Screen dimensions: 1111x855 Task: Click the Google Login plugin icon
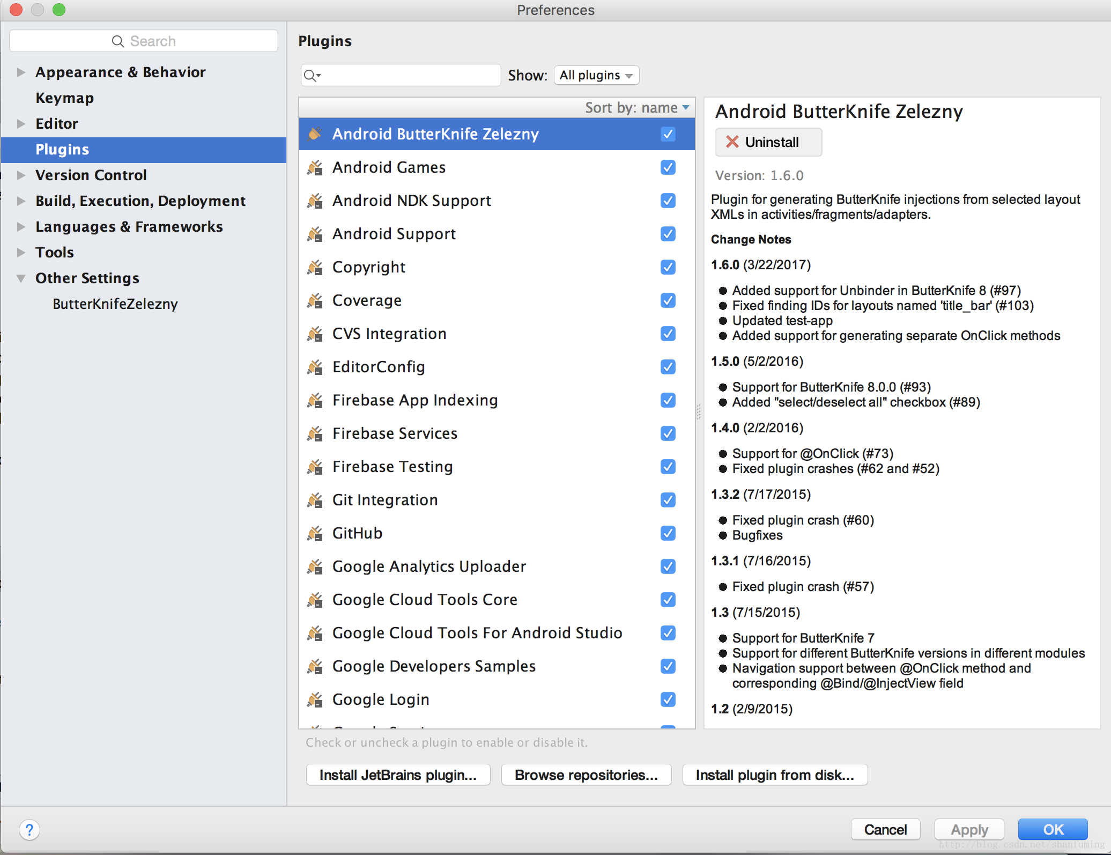click(x=315, y=699)
